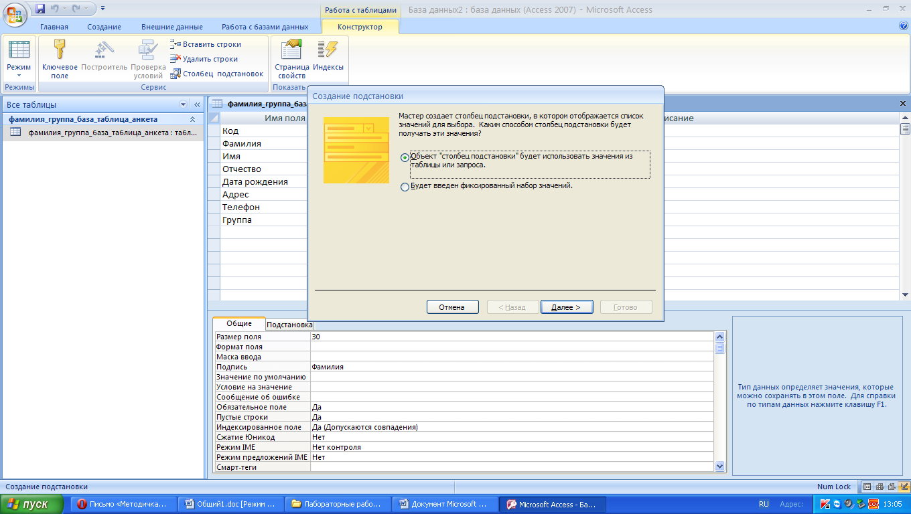Select table фамилия_группа_база_таблица_анкета : табл... in navigation pane
Image resolution: width=911 pixels, height=514 pixels.
pyautogui.click(x=104, y=133)
